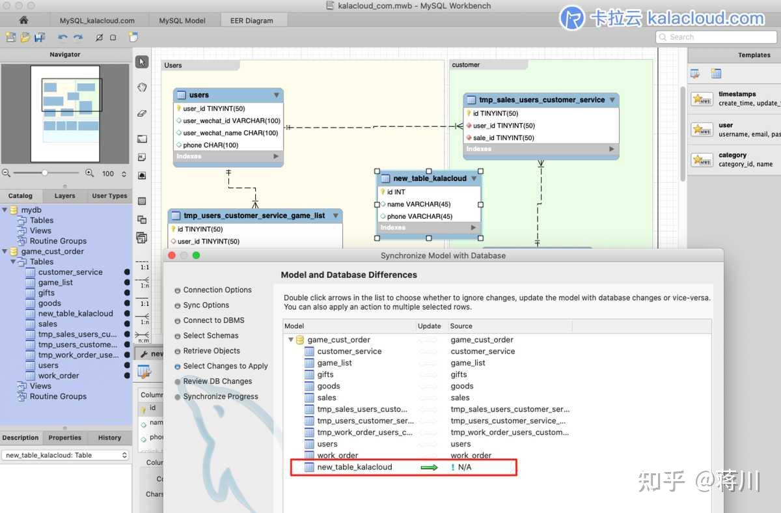
Task: Click the zoom in magnifier below the navigator
Action: pos(89,174)
